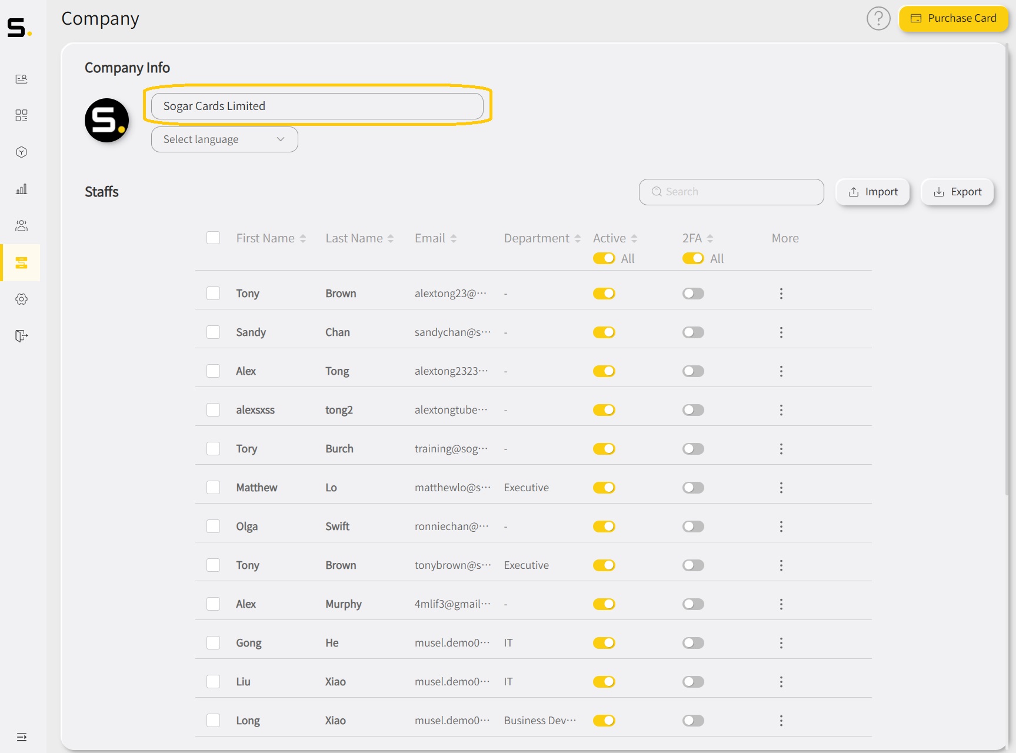Toggle Active switch for Liu Xiao

coord(604,682)
